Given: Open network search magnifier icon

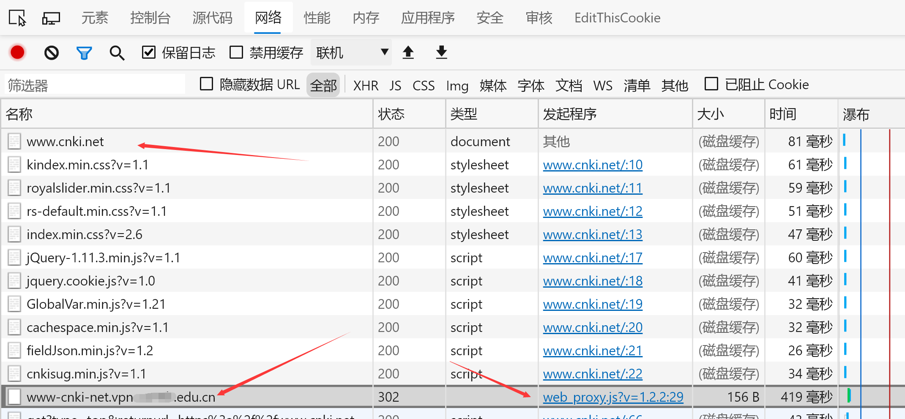Looking at the screenshot, I should pos(117,53).
